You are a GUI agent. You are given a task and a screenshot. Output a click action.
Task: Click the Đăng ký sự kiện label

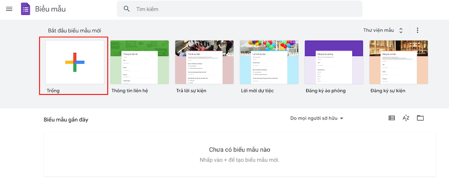pos(388,91)
